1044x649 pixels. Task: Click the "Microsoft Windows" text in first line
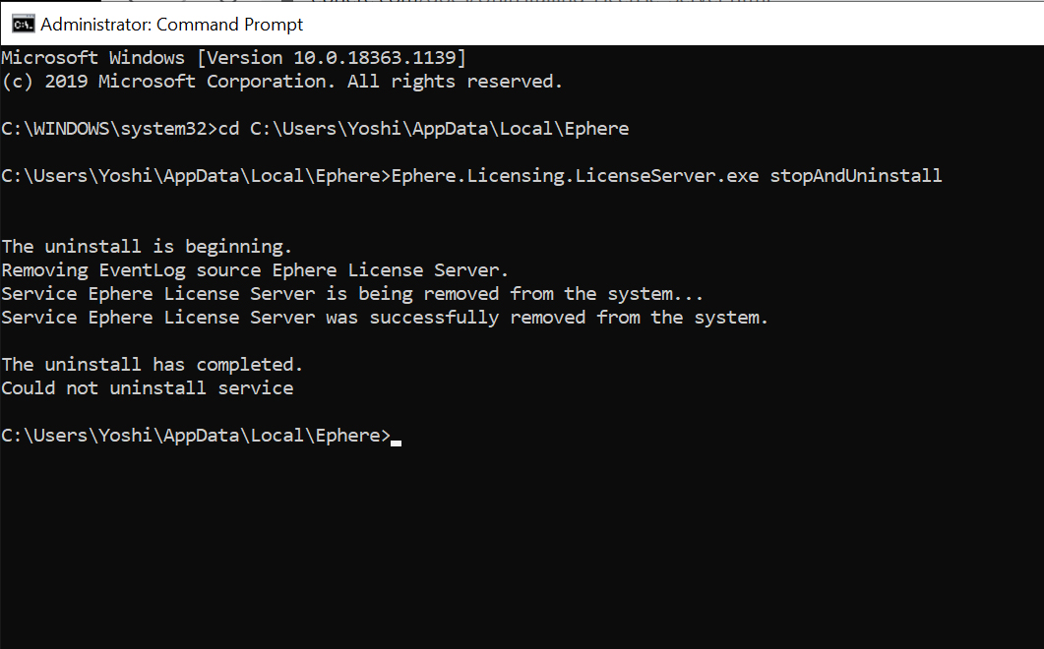[x=92, y=58]
